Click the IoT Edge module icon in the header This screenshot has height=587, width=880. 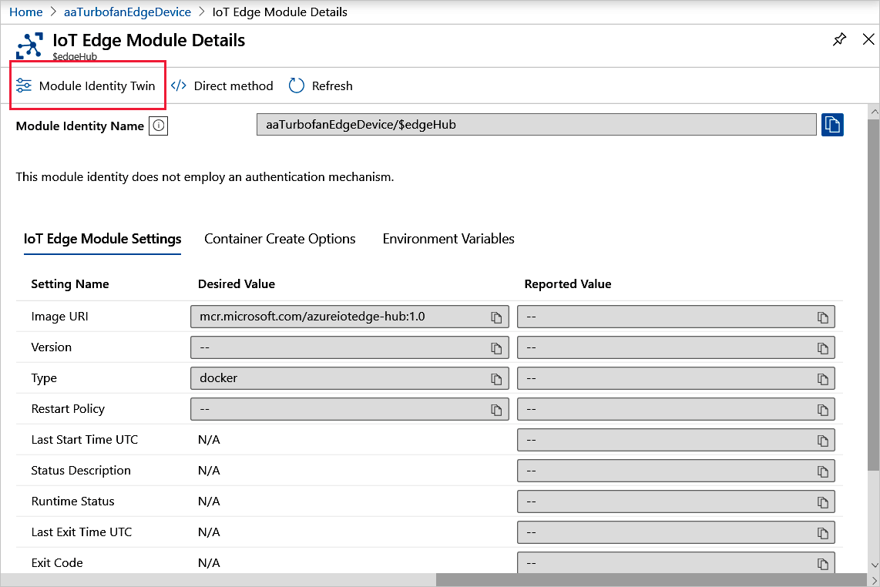pyautogui.click(x=29, y=44)
